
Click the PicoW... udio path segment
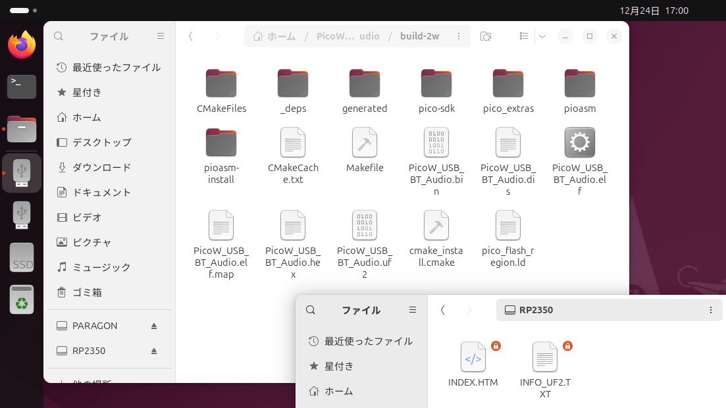348,36
